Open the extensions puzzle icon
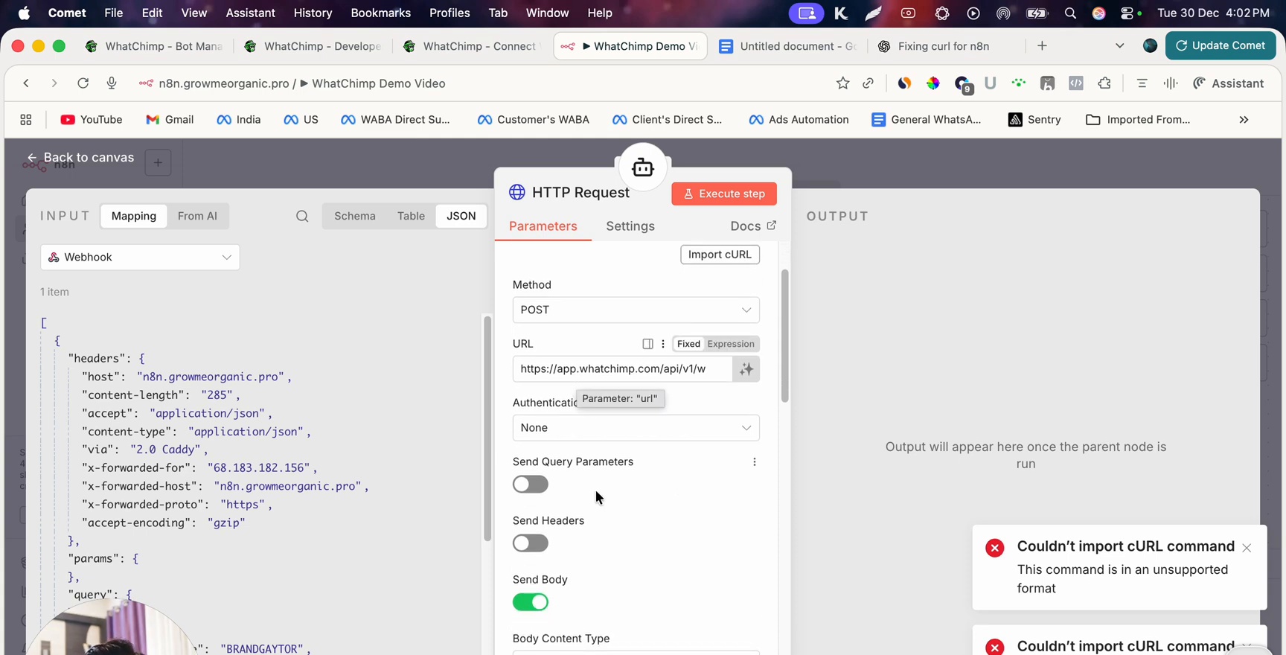The height and width of the screenshot is (655, 1286). point(1104,83)
